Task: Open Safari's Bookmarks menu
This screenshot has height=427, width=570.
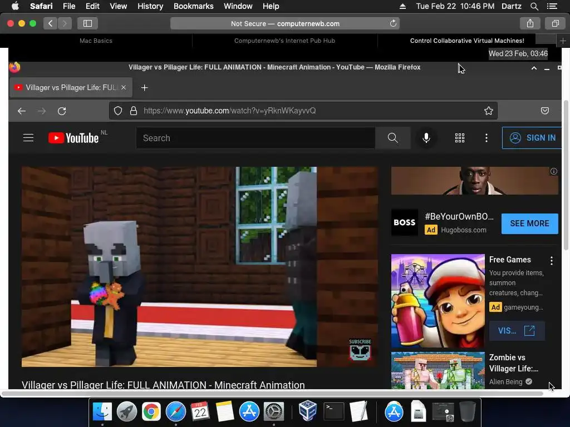Action: (x=193, y=6)
